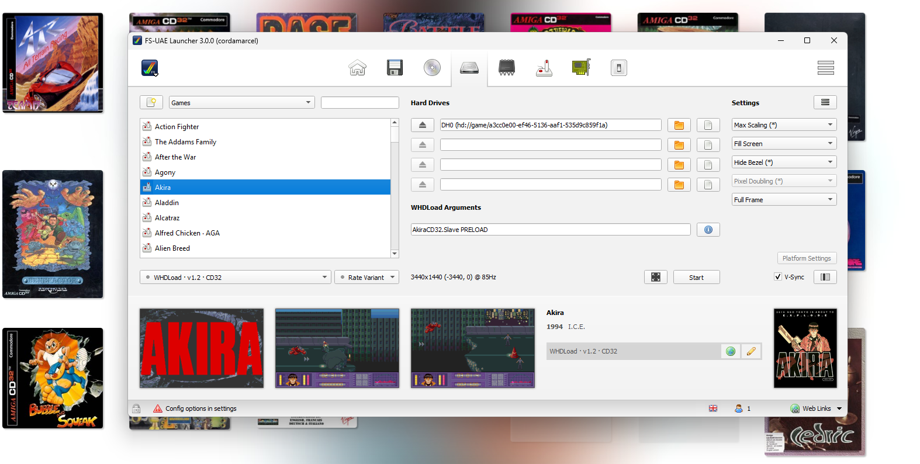This screenshot has width=920, height=464.
Task: Open the joystick input options tab
Action: pos(544,68)
